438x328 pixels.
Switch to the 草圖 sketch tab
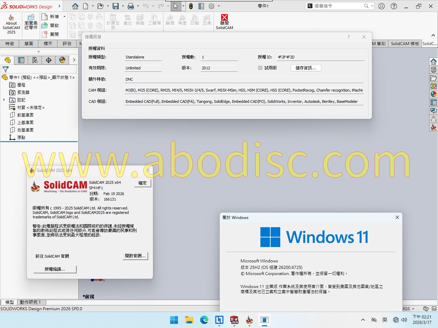pyautogui.click(x=29, y=44)
